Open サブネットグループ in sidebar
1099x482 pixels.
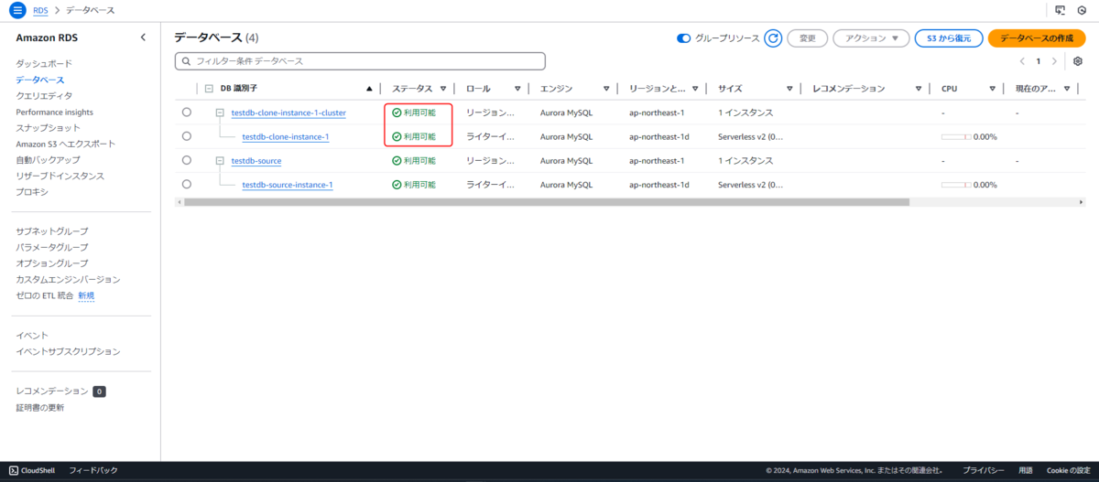coord(52,231)
